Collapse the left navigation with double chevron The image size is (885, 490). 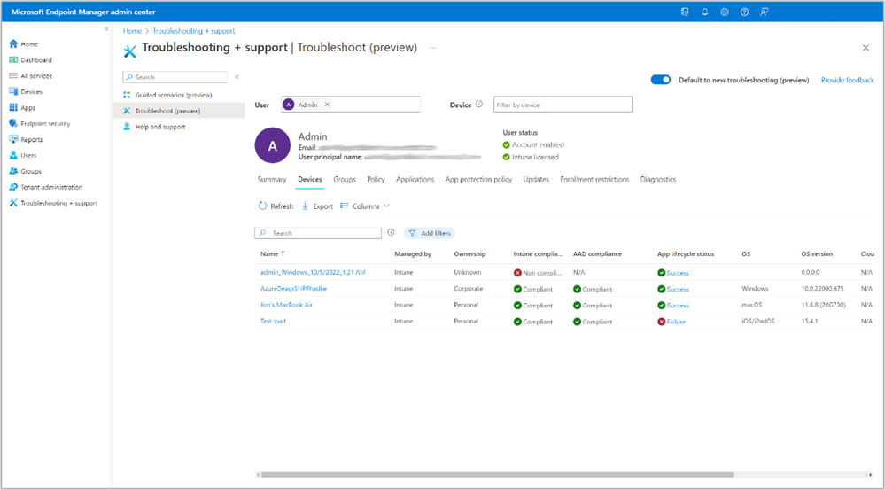pos(106,28)
